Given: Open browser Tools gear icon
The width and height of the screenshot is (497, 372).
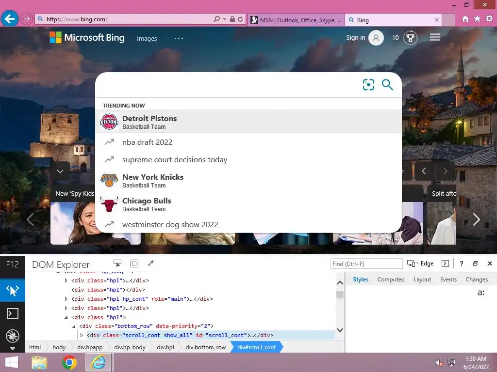Looking at the screenshot, I should pyautogui.click(x=489, y=19).
